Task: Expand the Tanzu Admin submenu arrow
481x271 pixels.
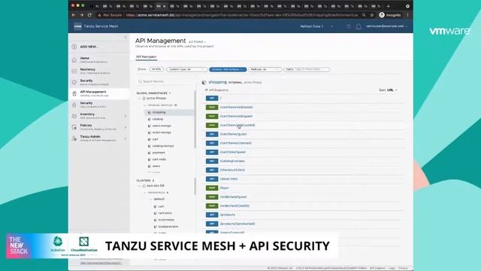Action: point(126,139)
